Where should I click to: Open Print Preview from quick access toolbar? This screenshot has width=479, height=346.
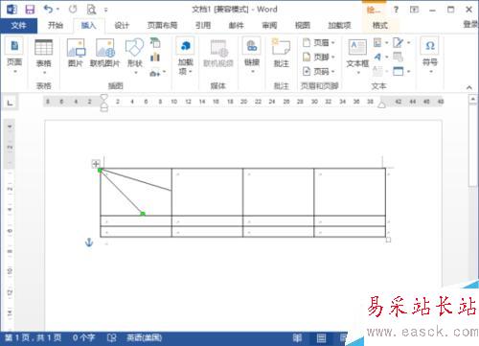(x=91, y=10)
